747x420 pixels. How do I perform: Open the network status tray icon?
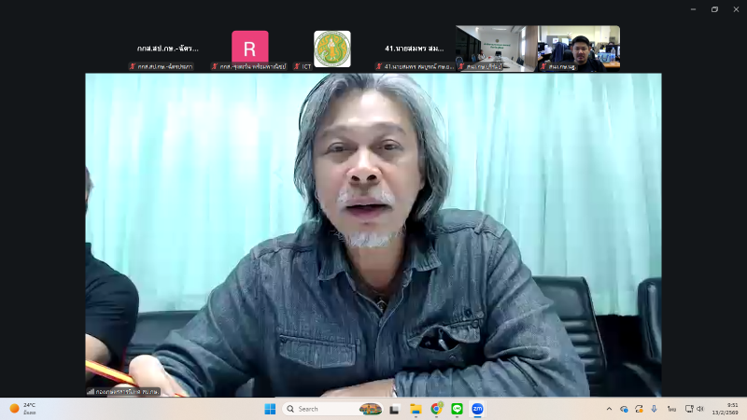[689, 409]
